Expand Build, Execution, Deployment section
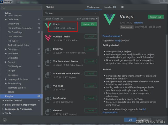Viewport: 168px width, 125px height. (x=3, y=105)
